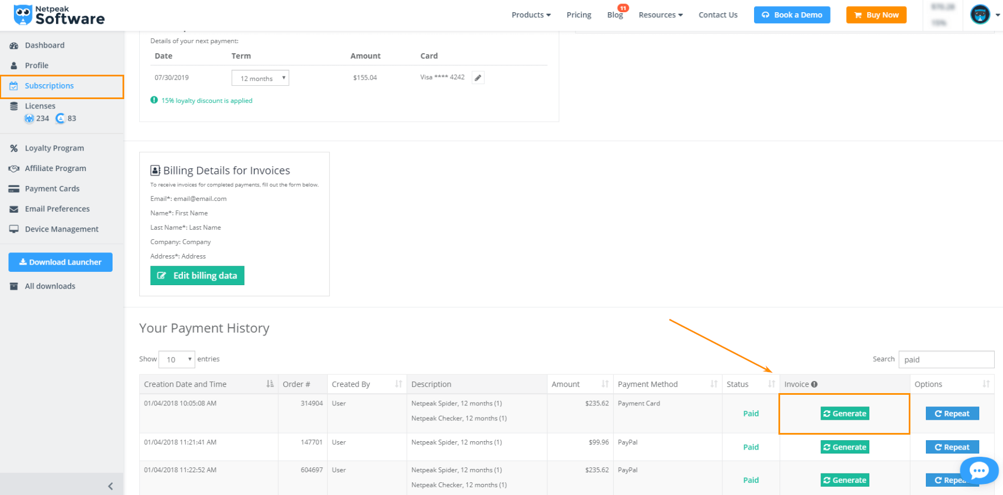Click the Order # column header
1003x495 pixels.
(x=302, y=384)
